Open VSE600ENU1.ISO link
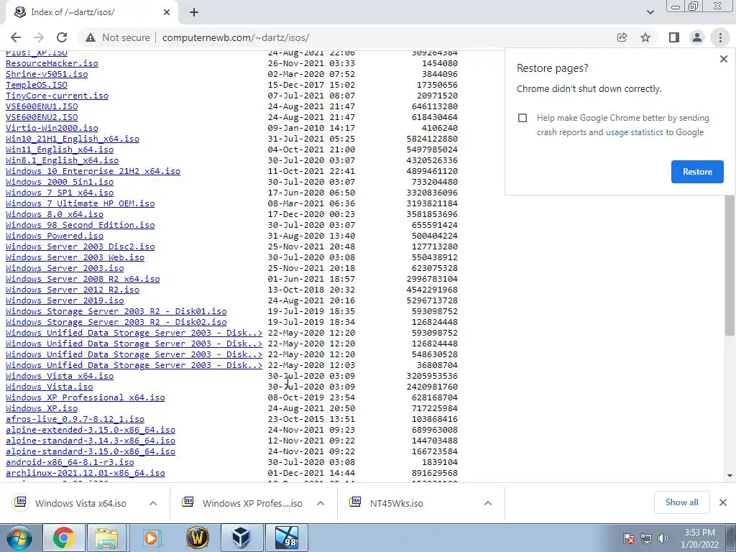The image size is (736, 552). (42, 106)
